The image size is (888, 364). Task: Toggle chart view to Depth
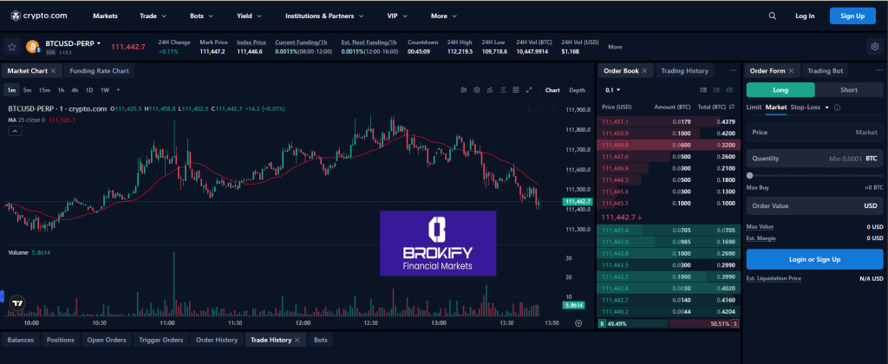click(x=577, y=89)
